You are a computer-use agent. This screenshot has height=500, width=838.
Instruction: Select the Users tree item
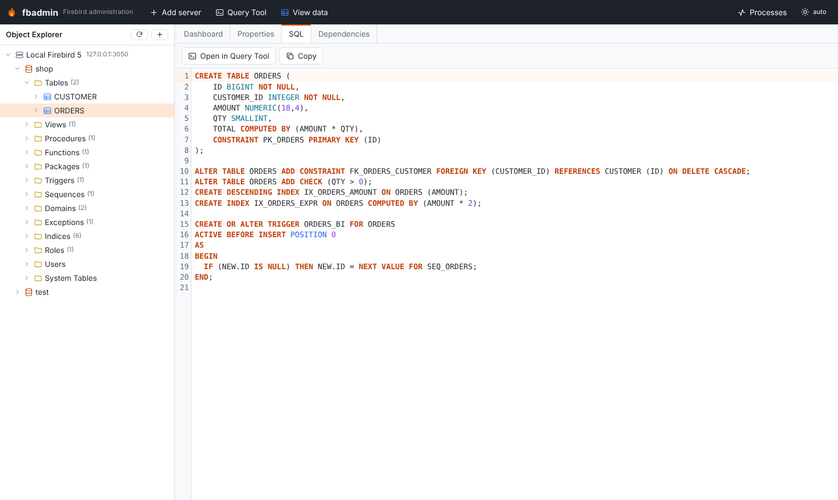pos(87,264)
